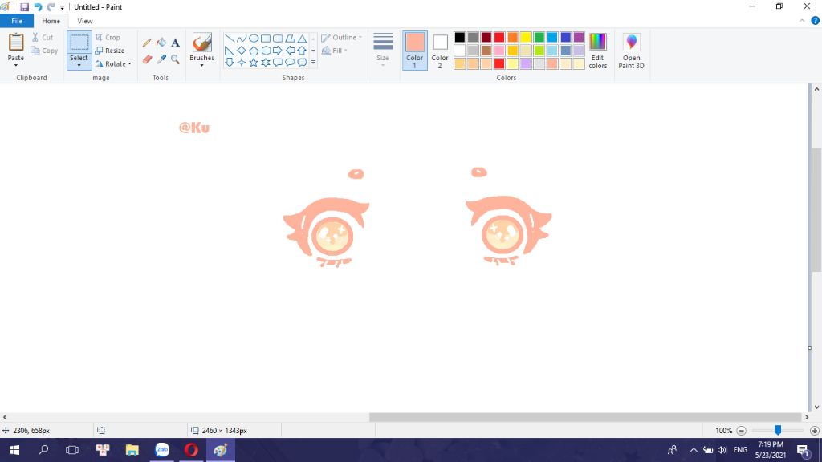
Task: Choose the Rectangle shape
Action: [265, 38]
